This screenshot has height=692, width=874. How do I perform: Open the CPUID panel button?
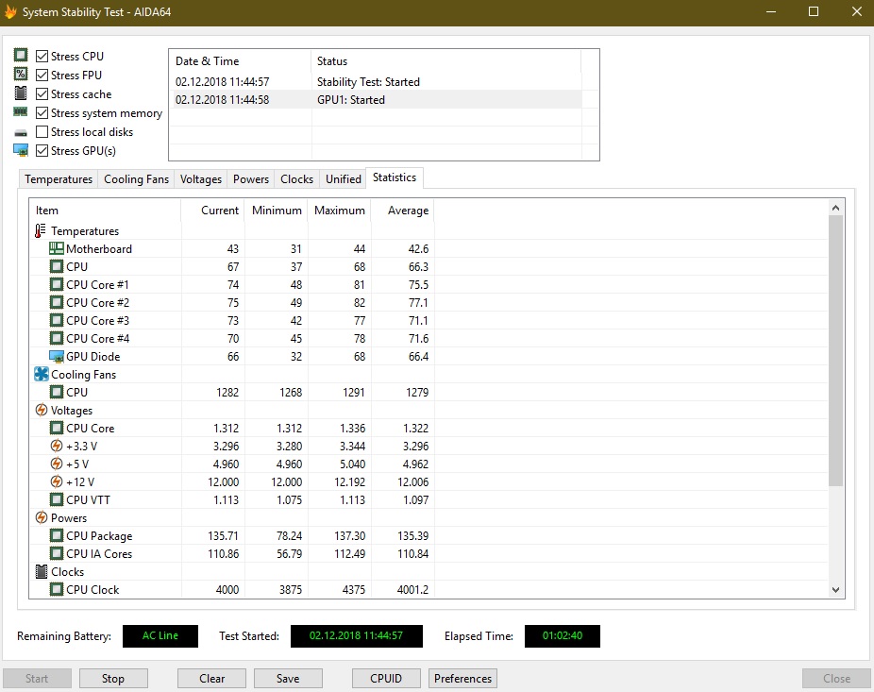(386, 678)
